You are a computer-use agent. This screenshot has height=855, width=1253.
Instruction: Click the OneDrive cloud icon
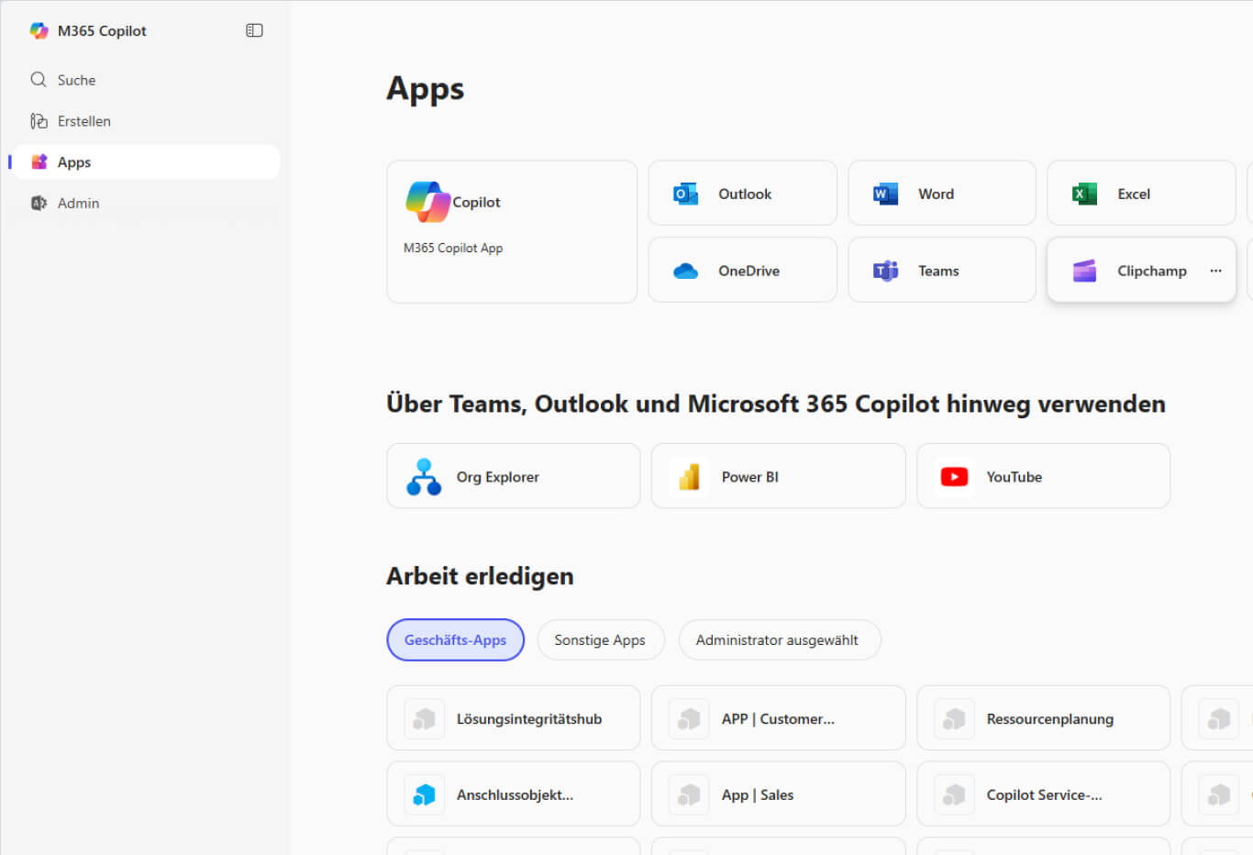(x=686, y=271)
